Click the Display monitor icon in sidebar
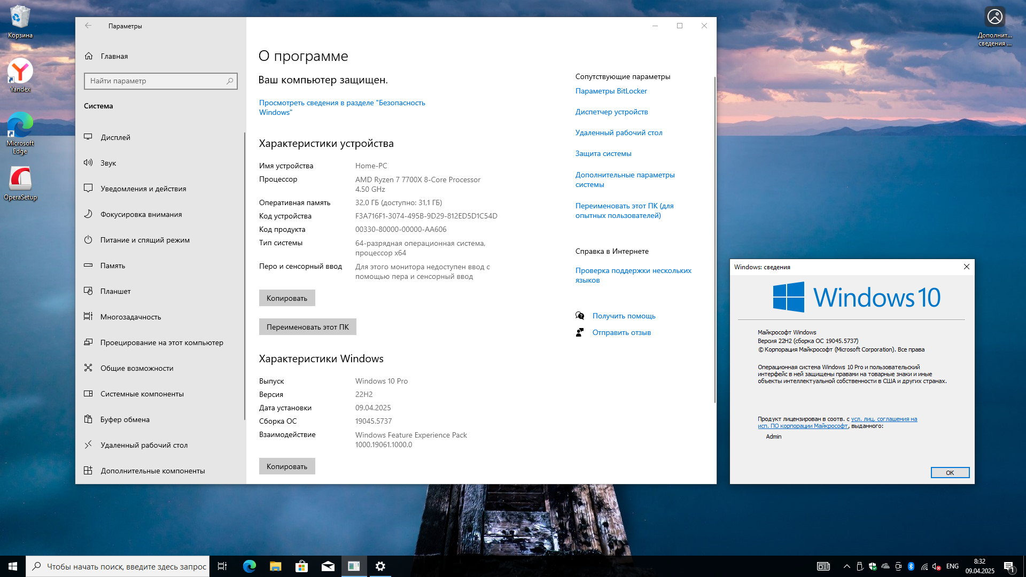The height and width of the screenshot is (577, 1026). [x=88, y=137]
